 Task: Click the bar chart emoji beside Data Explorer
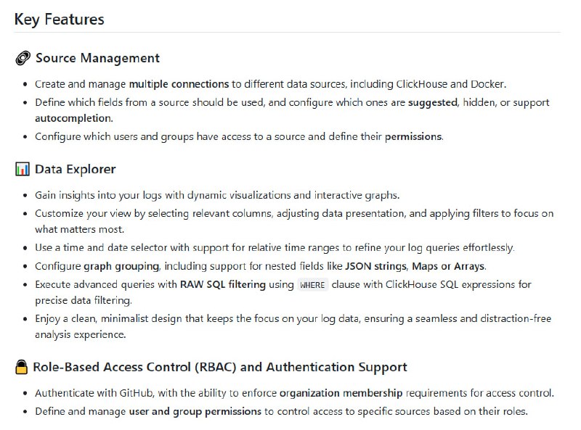[23, 170]
